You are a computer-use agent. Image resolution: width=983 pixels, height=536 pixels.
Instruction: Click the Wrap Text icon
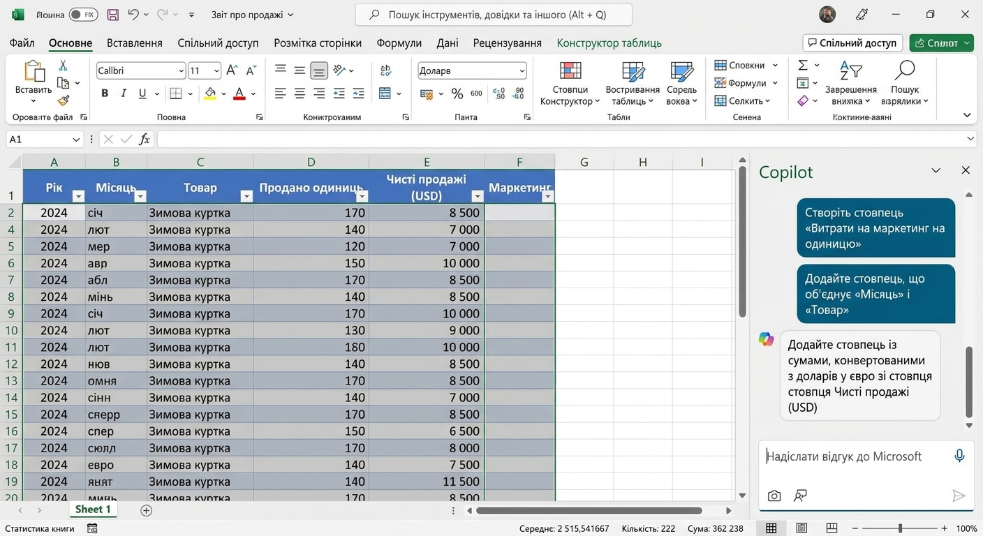tap(385, 70)
